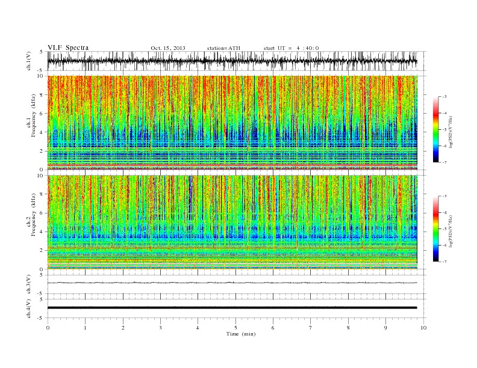Viewport: 477px width, 368px height.
Task: Click the ch.3 voltage waveform trace
Action: [232, 283]
